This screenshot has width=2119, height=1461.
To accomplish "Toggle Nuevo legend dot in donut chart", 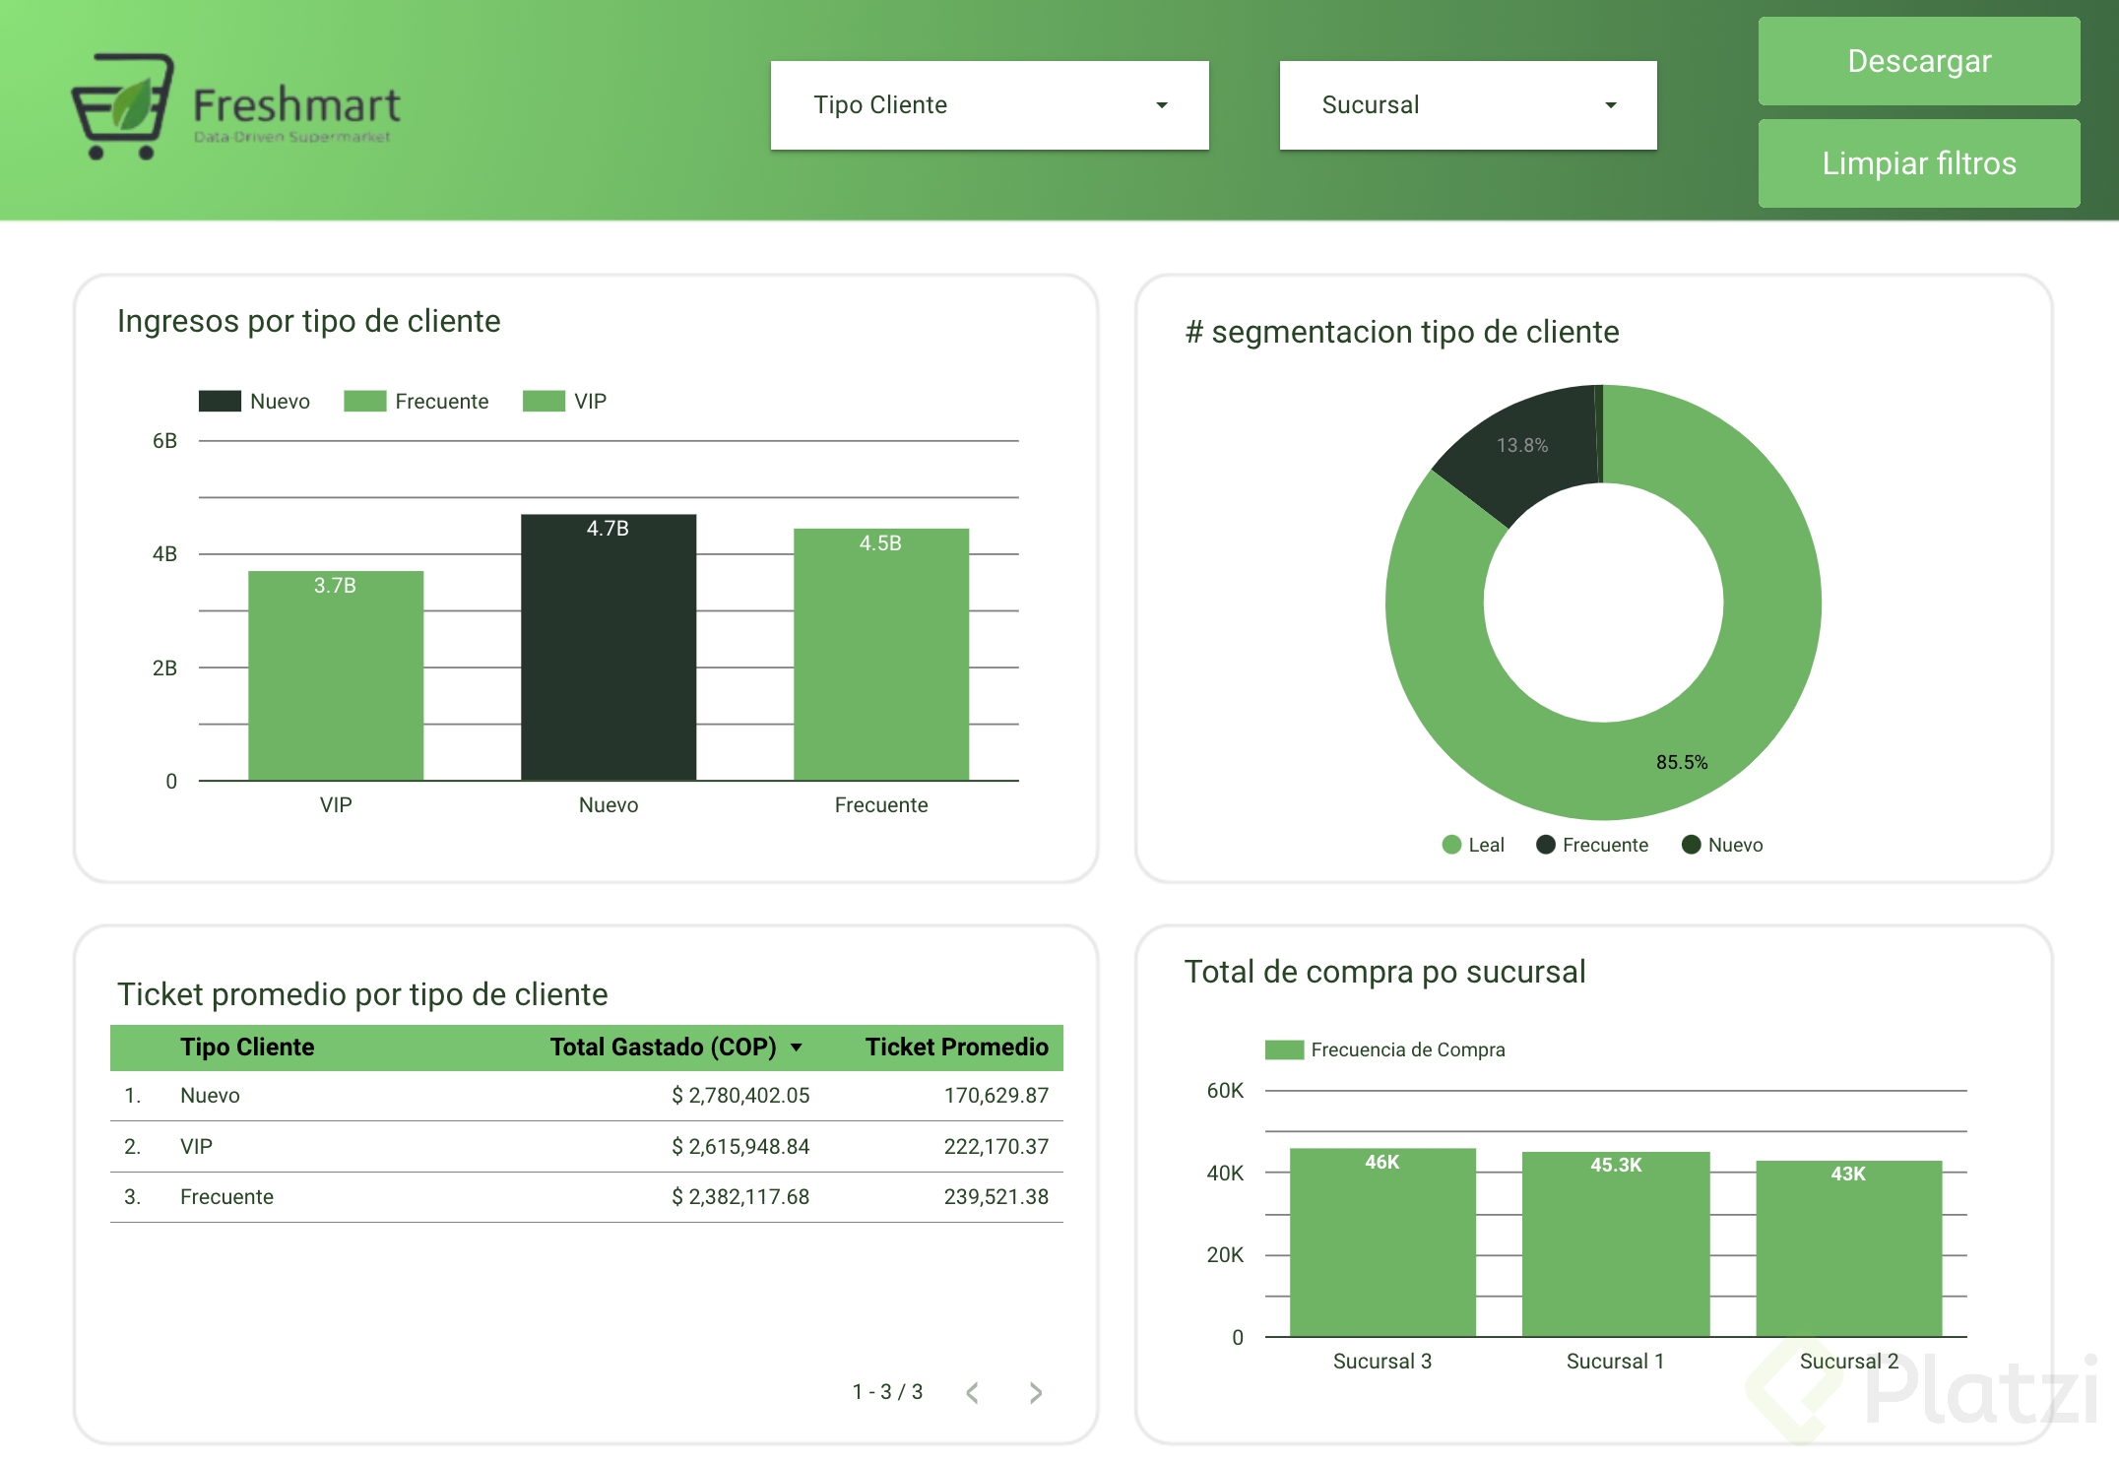I will (1692, 845).
